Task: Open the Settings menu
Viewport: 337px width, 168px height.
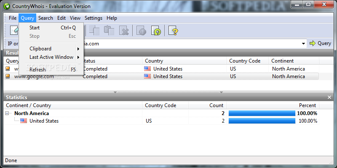Action: (94, 18)
